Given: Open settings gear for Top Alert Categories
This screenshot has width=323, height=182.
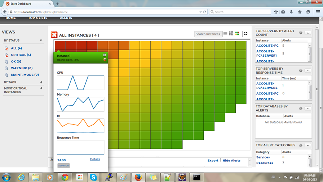Looking at the screenshot, I should click(x=301, y=145).
